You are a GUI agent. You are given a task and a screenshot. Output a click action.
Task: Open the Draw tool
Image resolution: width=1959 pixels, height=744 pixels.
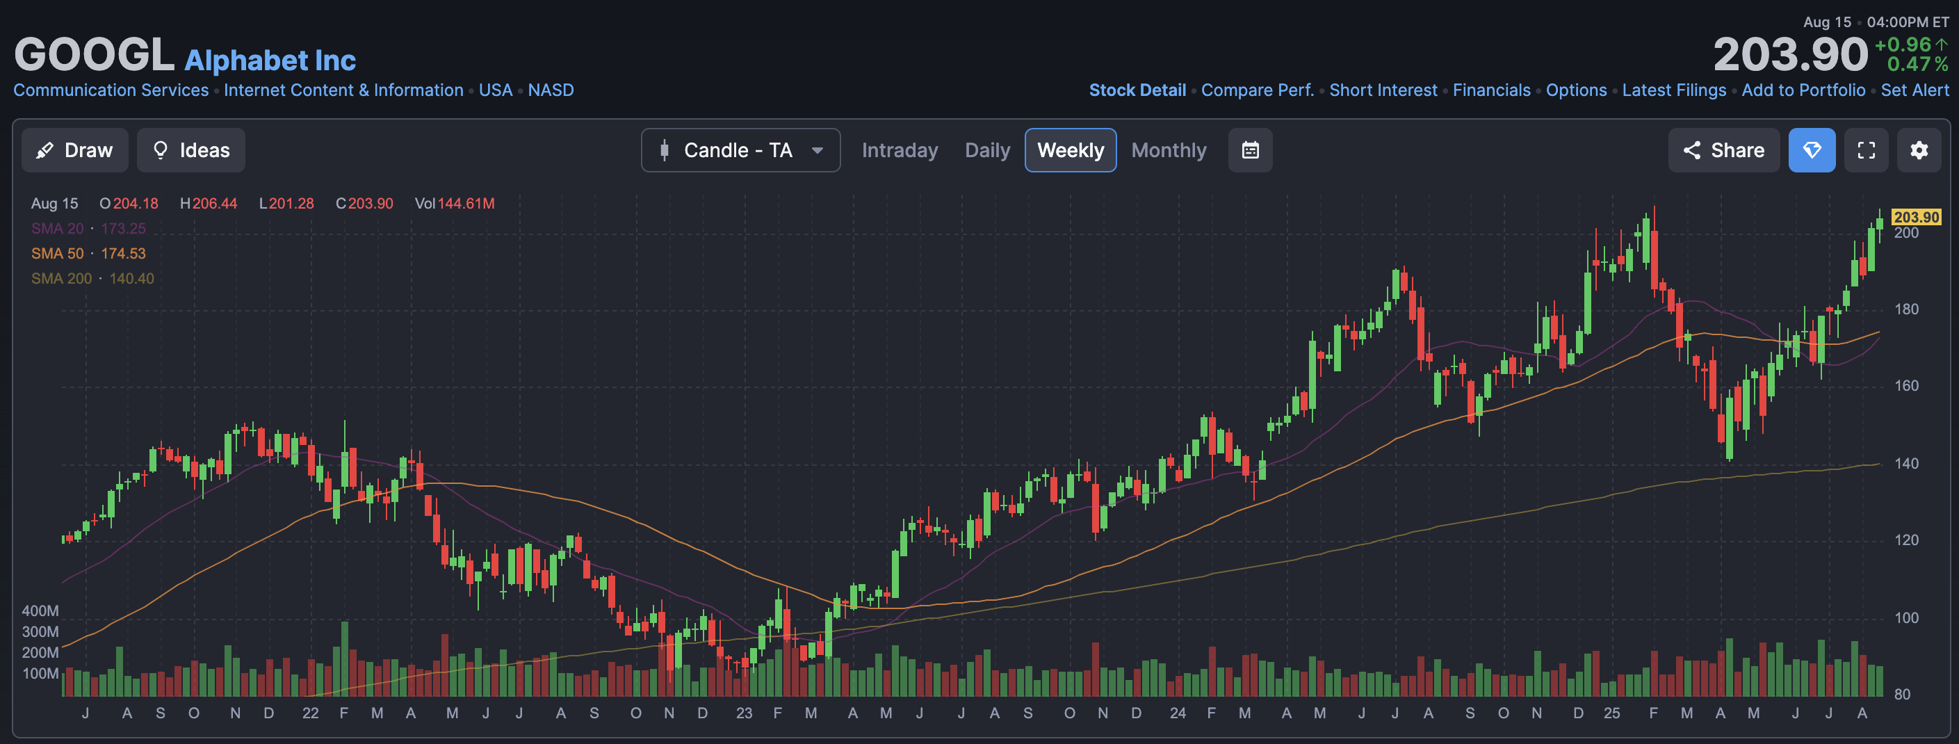74,150
